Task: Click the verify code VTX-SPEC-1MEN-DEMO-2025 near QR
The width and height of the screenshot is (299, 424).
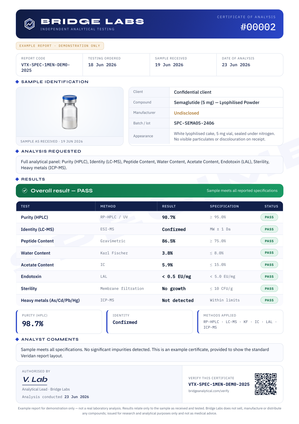Action: tap(219, 384)
